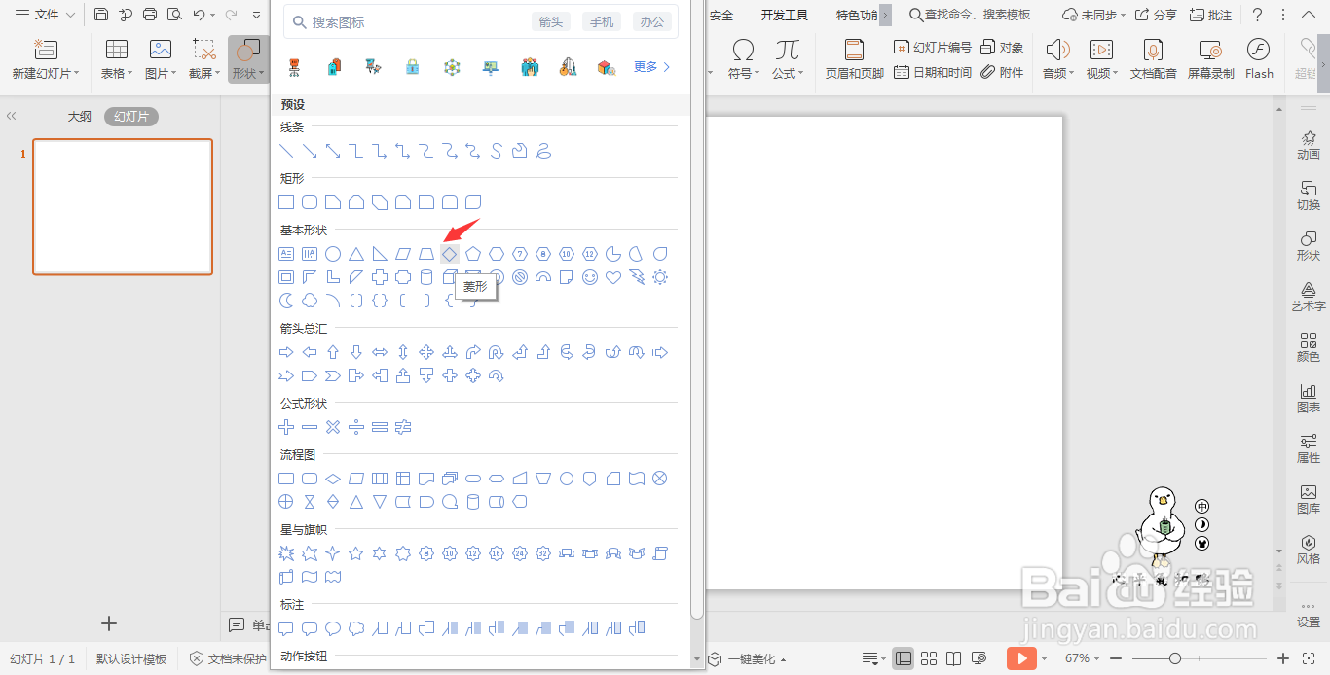Open the chart side panel
The width and height of the screenshot is (1330, 675).
pos(1309,399)
